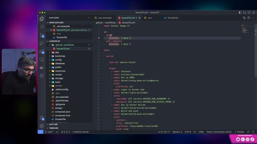Click the feedback icon in status bar
257x144 pixels.
[x=248, y=132]
